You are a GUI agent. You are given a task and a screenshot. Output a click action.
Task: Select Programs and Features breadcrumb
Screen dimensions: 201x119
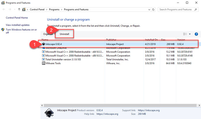76,9
